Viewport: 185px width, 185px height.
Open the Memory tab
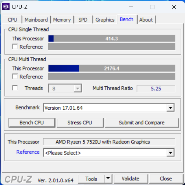tap(62, 20)
